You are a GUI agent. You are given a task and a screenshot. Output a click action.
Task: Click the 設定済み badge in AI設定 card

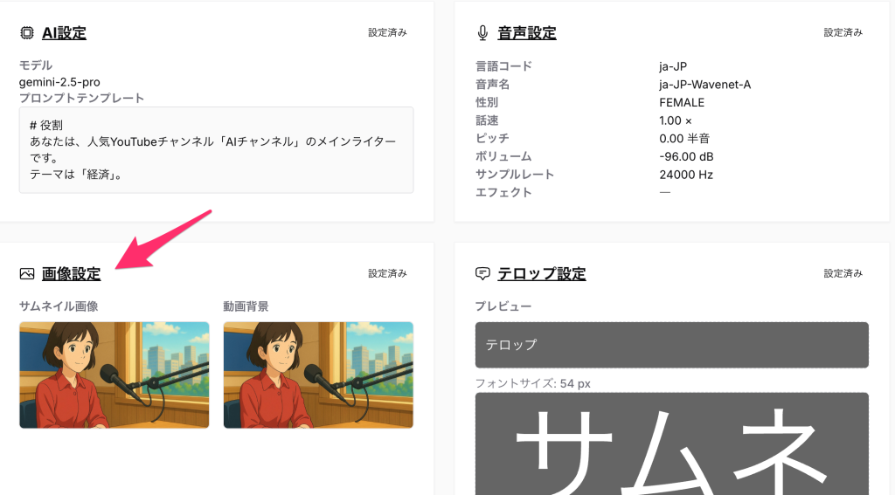[x=387, y=32]
